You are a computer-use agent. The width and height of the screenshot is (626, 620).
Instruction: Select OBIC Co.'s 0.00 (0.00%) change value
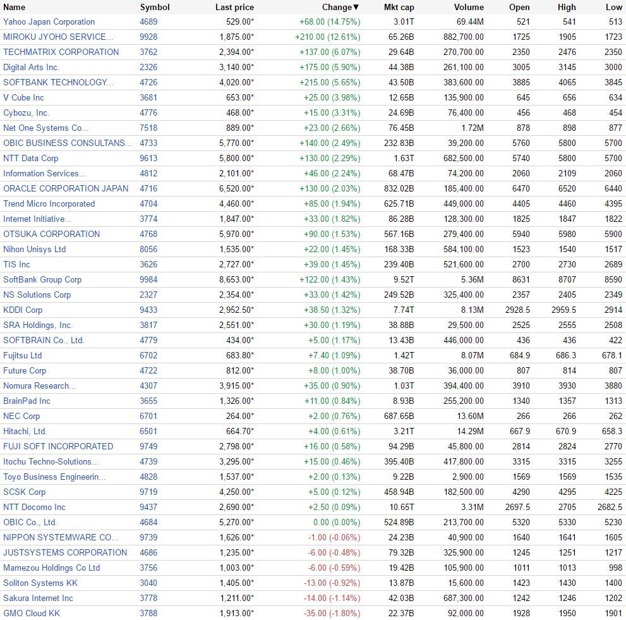(337, 523)
